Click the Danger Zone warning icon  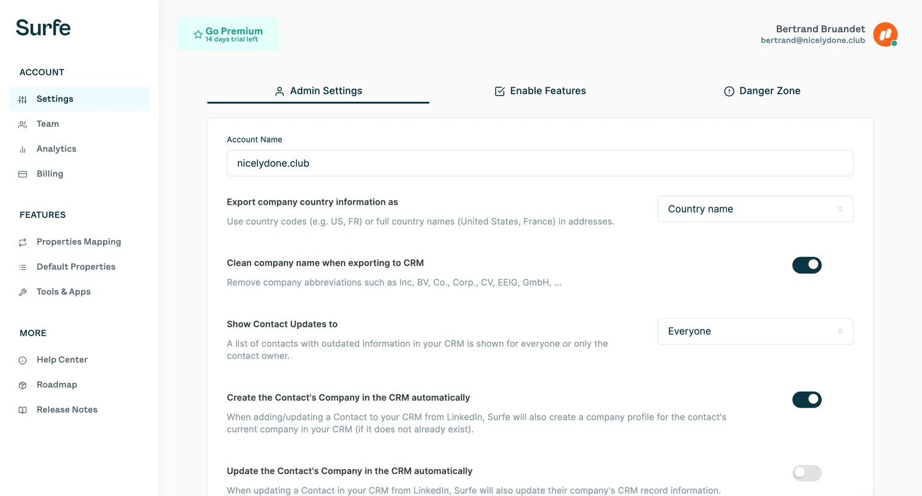pyautogui.click(x=729, y=91)
